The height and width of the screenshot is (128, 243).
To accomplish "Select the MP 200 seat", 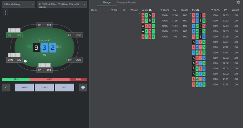I will point(75,60).
